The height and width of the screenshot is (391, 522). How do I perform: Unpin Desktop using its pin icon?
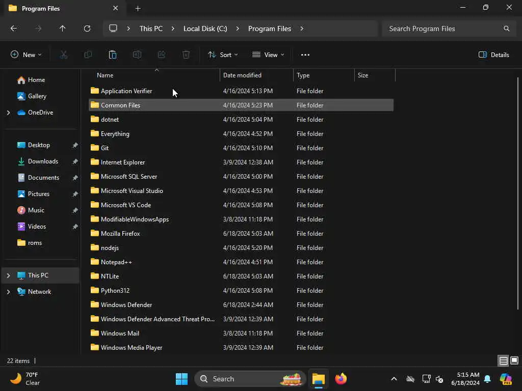(x=75, y=145)
